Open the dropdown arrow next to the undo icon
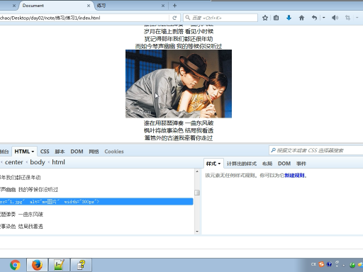Image resolution: width=363 pixels, height=272 pixels. click(x=323, y=18)
